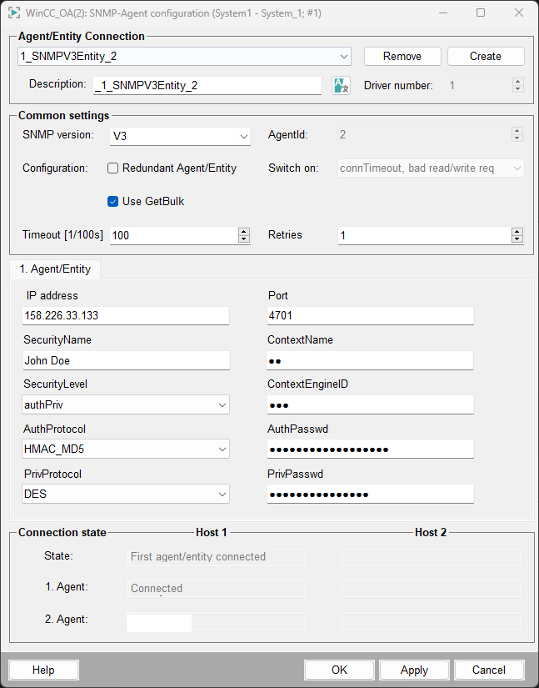Enable the Redundant Agent/Entity checkbox

click(113, 168)
